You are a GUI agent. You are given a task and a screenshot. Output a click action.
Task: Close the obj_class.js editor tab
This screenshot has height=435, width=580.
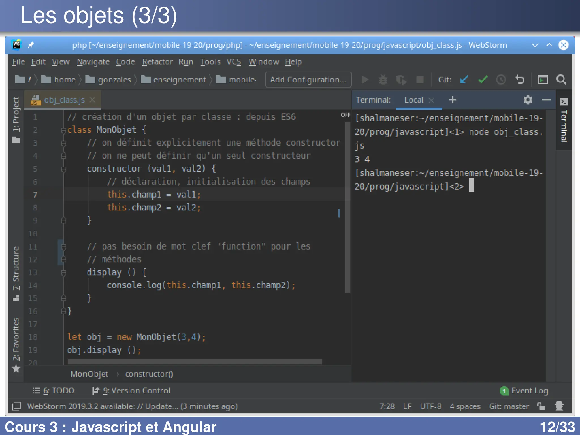92,100
